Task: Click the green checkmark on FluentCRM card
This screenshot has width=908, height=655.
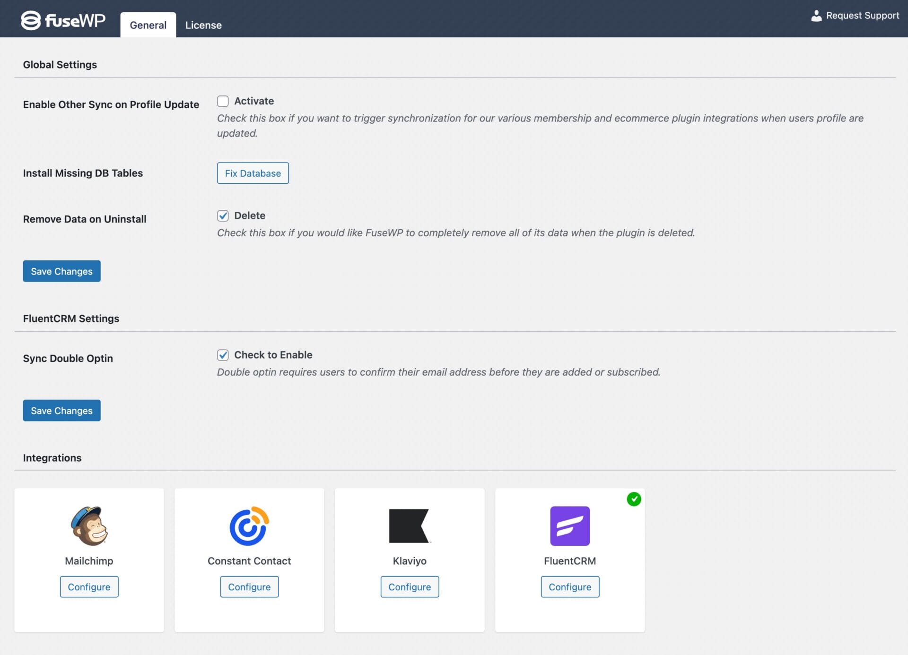Action: click(x=634, y=499)
